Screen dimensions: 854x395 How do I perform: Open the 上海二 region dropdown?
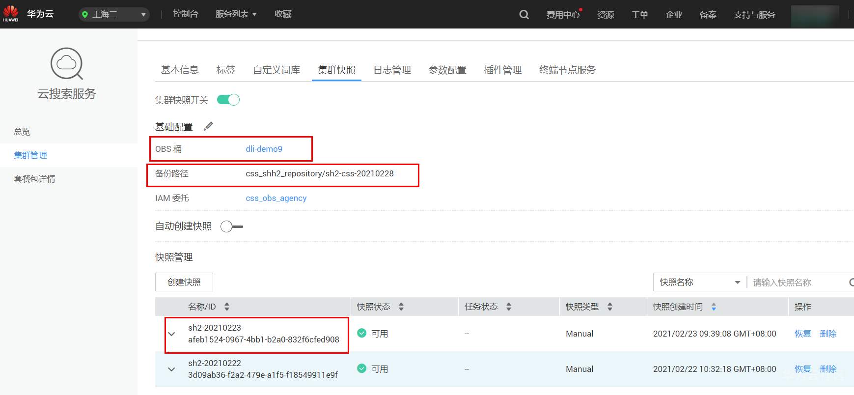(114, 14)
